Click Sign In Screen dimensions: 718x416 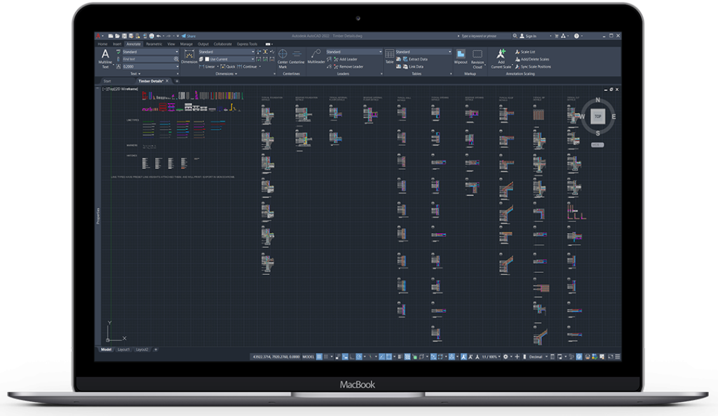(x=528, y=36)
